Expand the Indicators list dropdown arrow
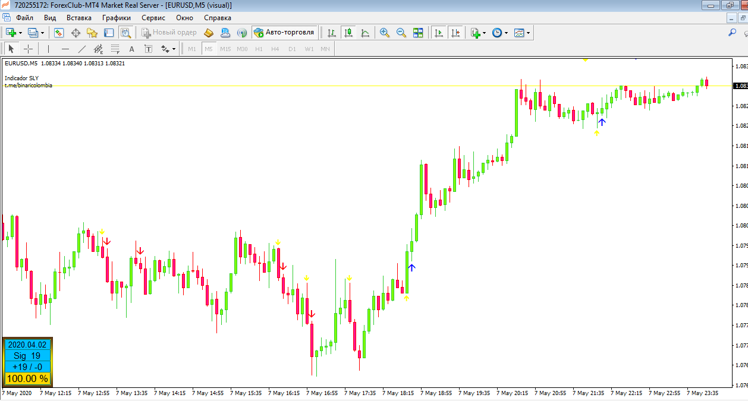 (x=485, y=33)
